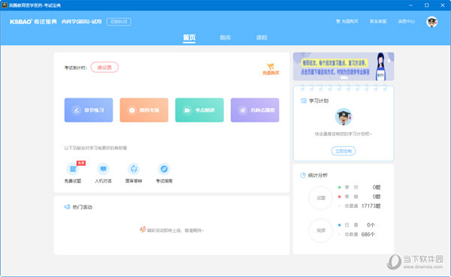Click the red badge on 免费试题 icon

[x=81, y=163]
